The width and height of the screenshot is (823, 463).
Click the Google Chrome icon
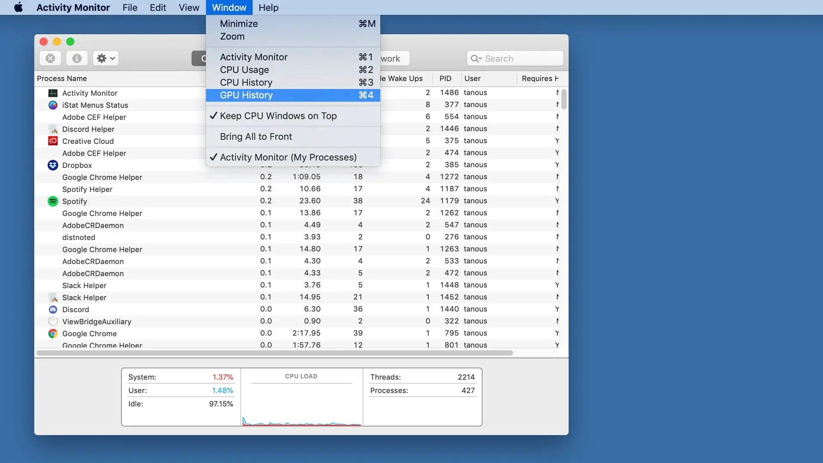[53, 333]
